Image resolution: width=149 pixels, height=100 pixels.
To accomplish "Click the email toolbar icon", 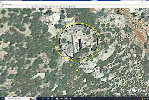I will pos(64,7).
